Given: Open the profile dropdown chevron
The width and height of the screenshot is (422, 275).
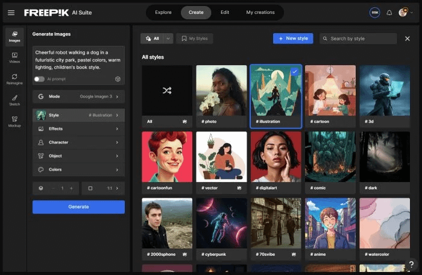Looking at the screenshot, I should [x=412, y=13].
